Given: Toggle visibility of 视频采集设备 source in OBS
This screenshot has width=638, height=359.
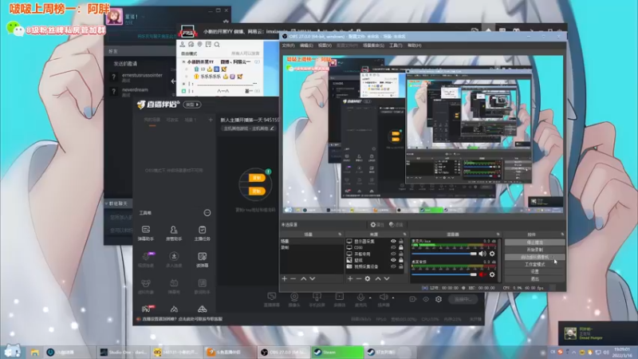Looking at the screenshot, I should [x=393, y=266].
